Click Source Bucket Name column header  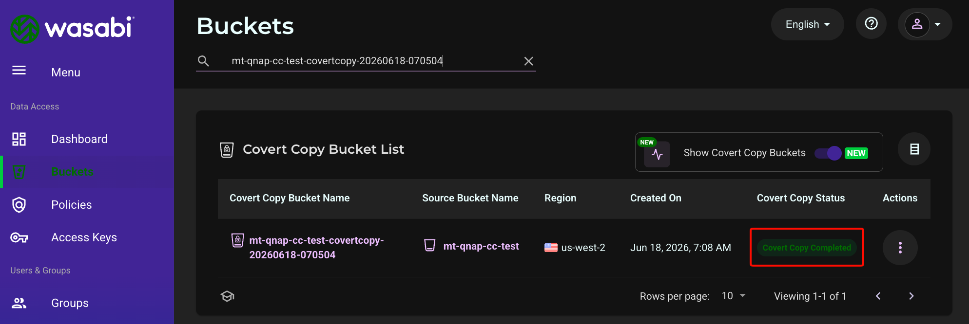pos(470,198)
